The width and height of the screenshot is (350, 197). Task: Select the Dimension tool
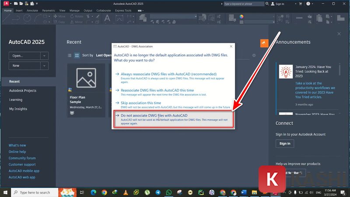[x=119, y=18]
